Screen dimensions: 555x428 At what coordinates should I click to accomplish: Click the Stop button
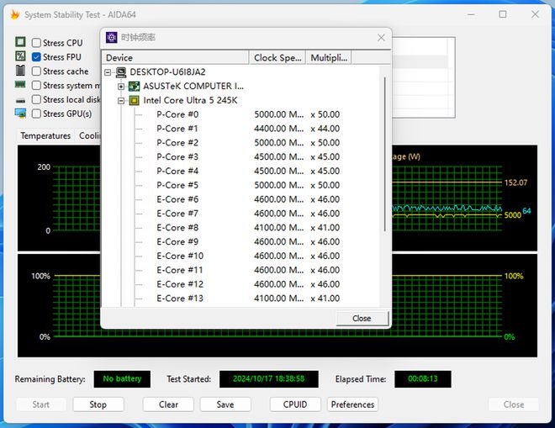(x=98, y=404)
